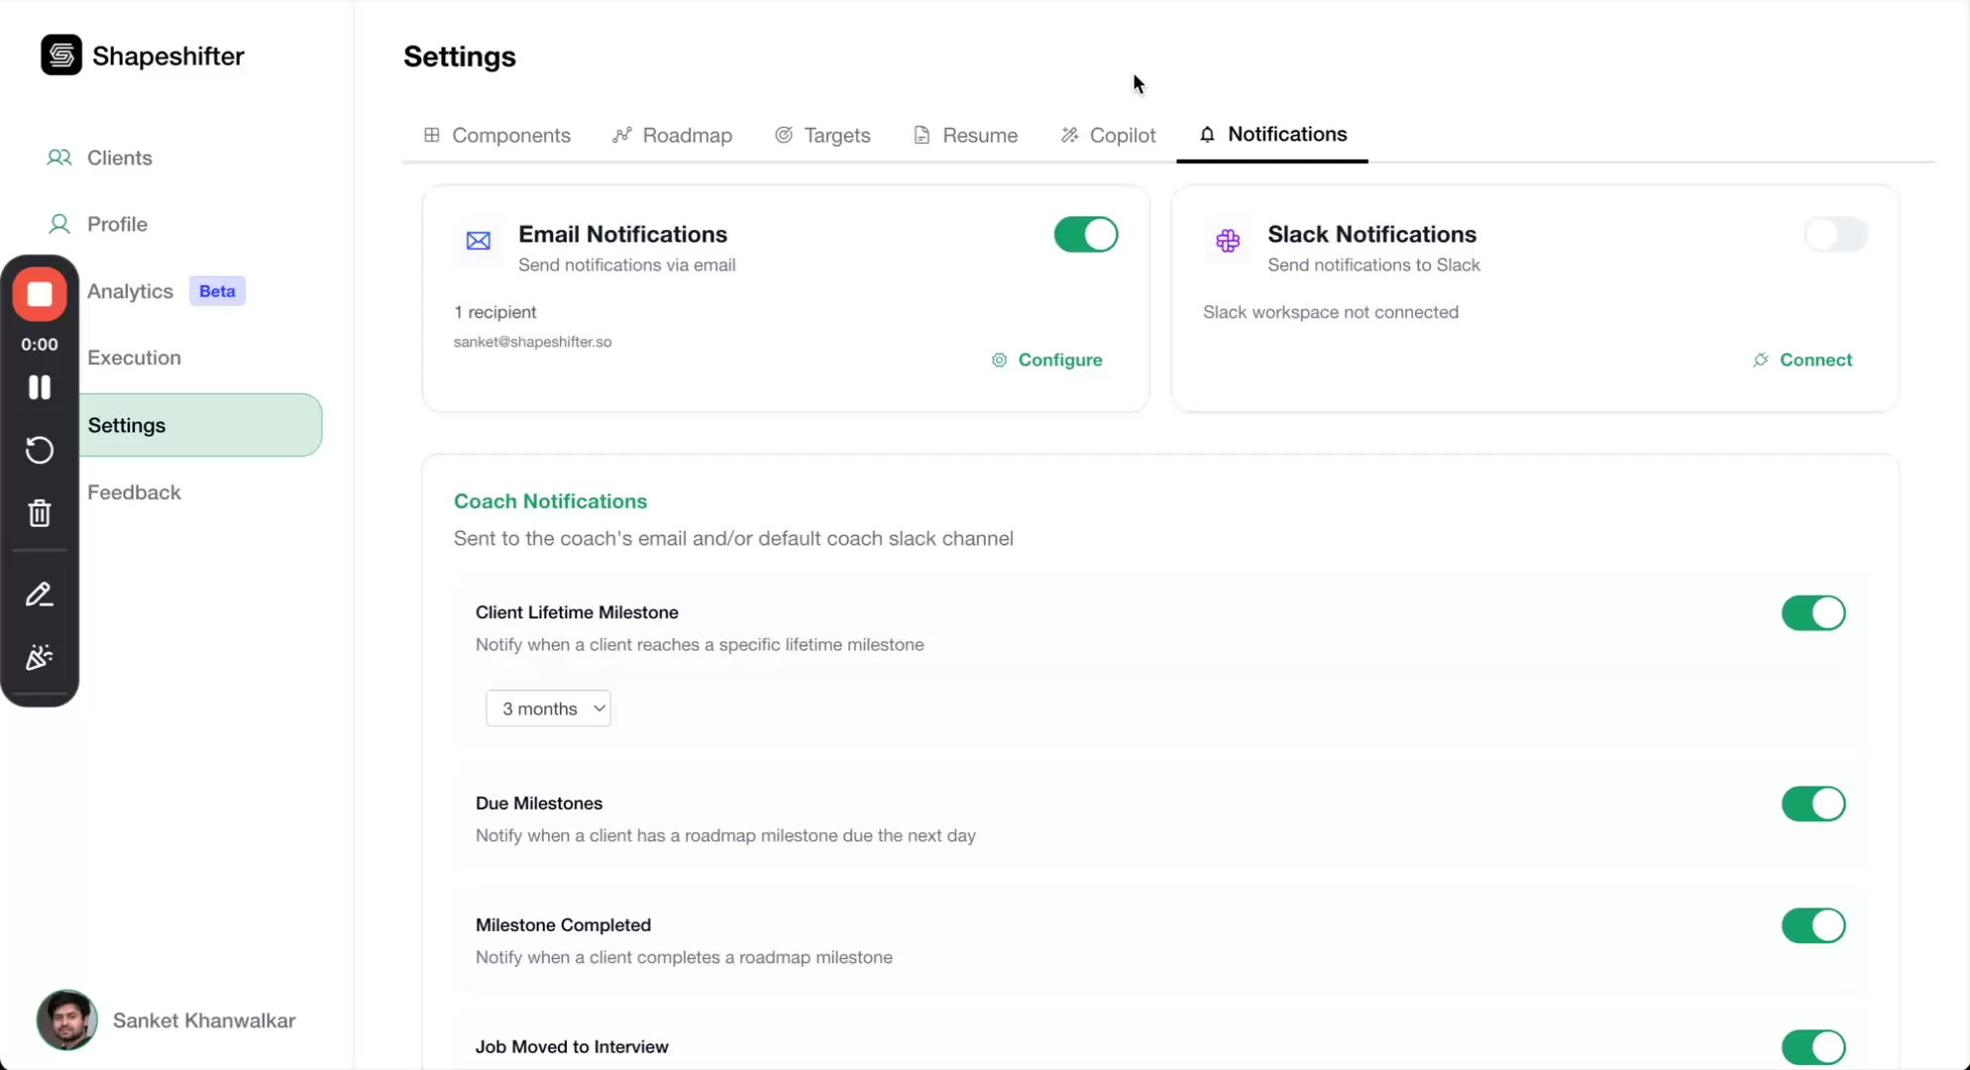1970x1070 pixels.
Task: Click the red stop recording button
Action: [x=40, y=294]
